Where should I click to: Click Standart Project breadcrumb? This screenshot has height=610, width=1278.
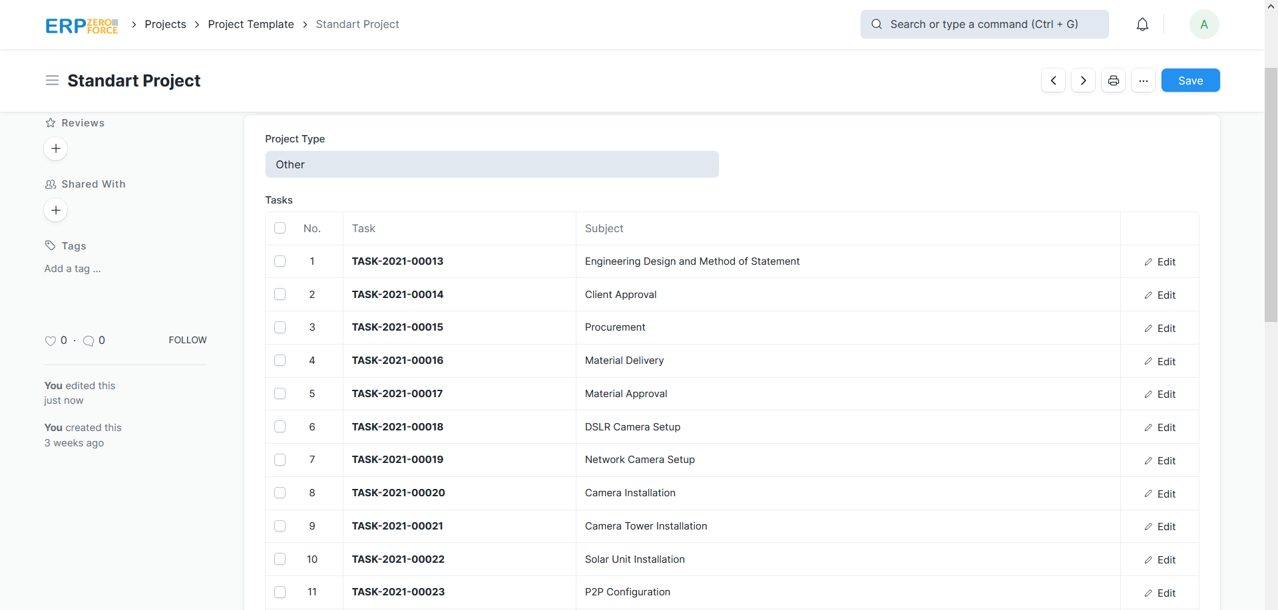tap(357, 24)
